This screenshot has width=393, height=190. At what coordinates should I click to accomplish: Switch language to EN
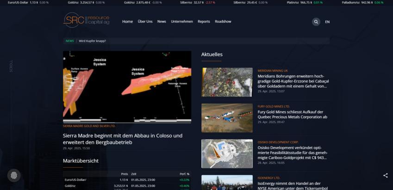pos(327,22)
